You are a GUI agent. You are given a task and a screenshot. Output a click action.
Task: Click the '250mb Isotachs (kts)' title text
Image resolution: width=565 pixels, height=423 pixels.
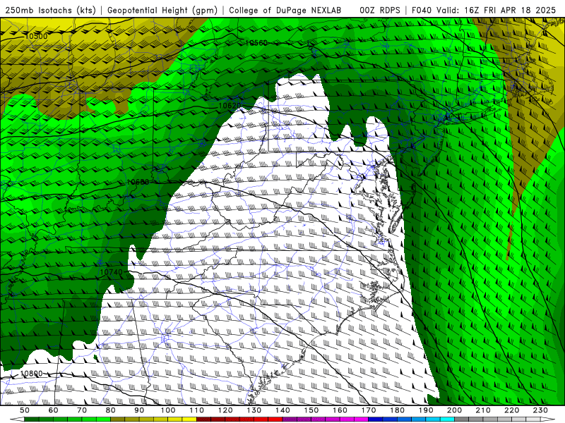coord(51,10)
